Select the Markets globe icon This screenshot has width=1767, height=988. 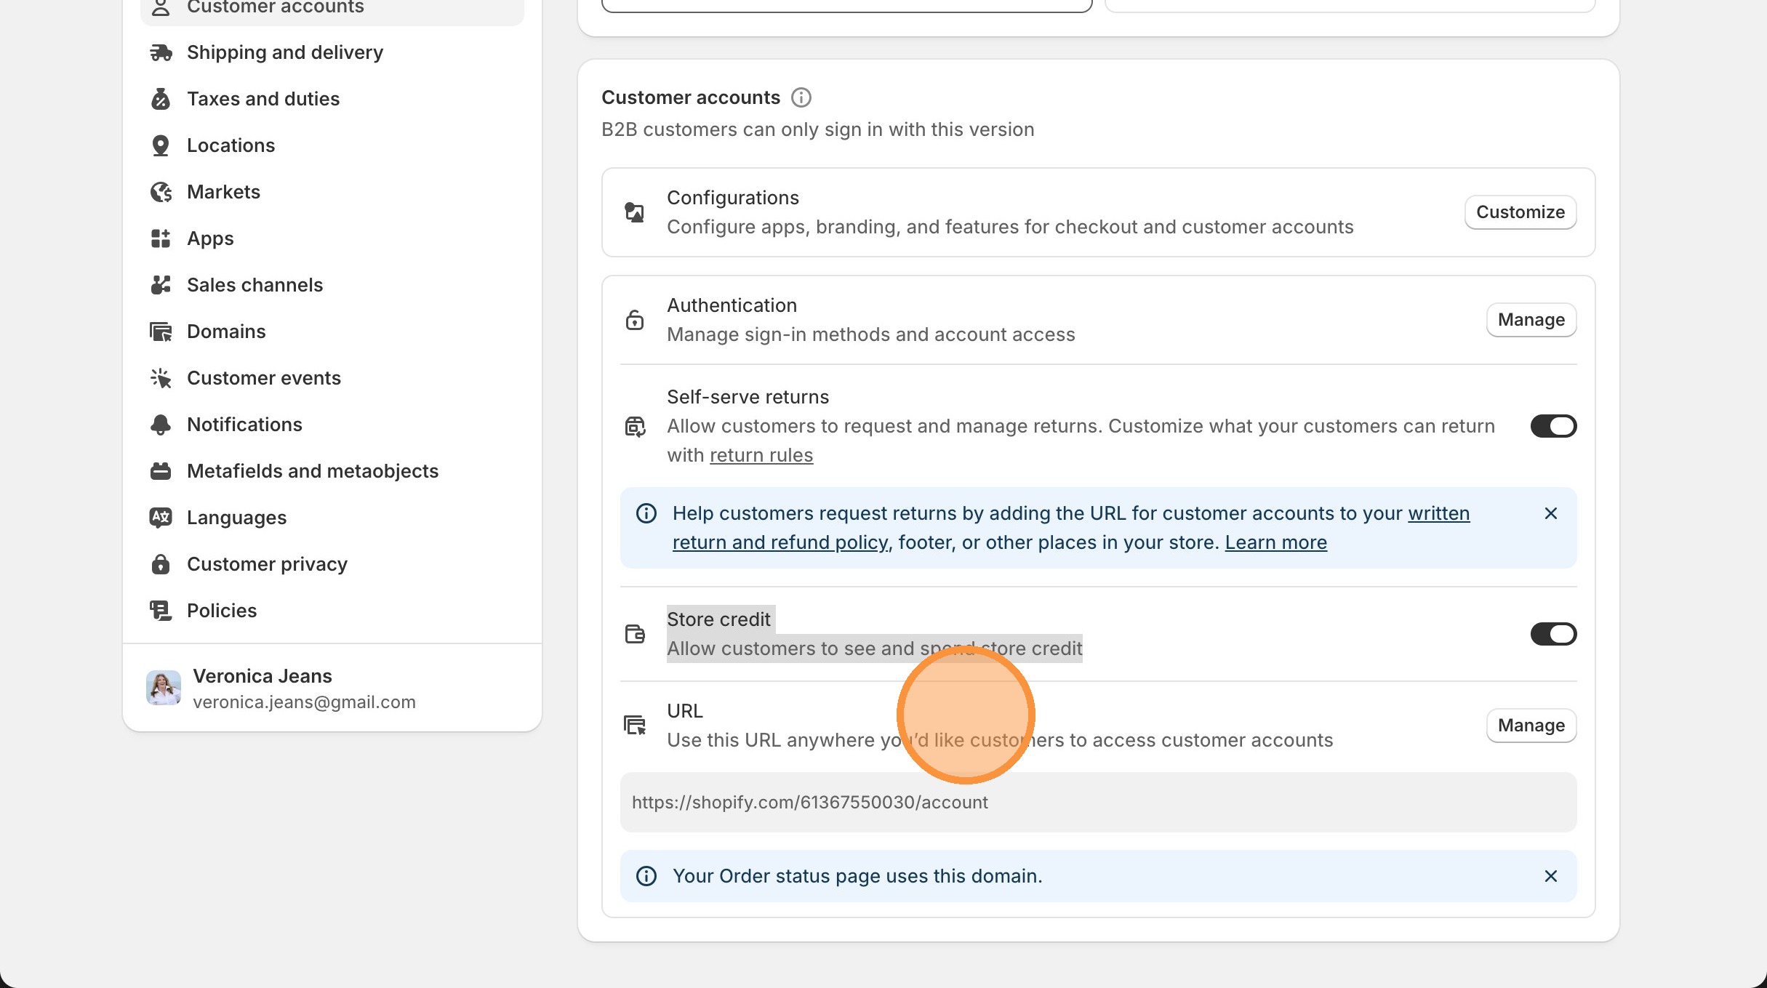(x=161, y=191)
